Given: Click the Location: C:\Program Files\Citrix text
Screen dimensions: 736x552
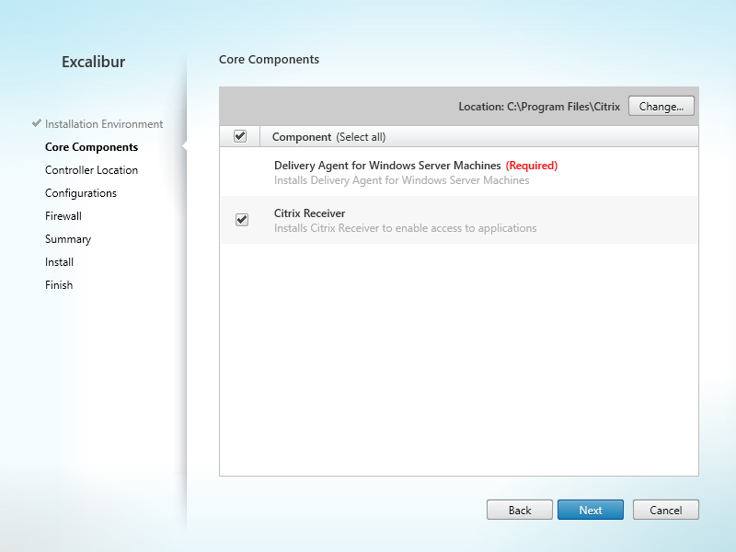Looking at the screenshot, I should (x=539, y=107).
